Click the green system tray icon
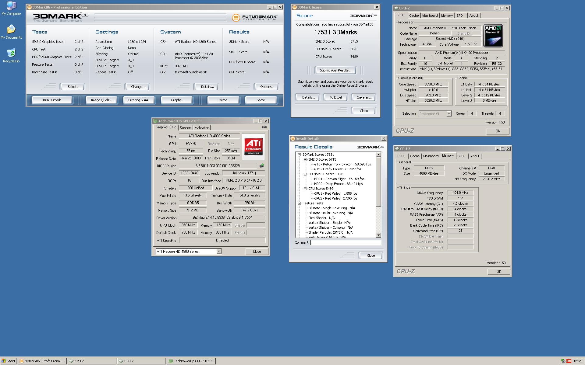 click(x=563, y=361)
